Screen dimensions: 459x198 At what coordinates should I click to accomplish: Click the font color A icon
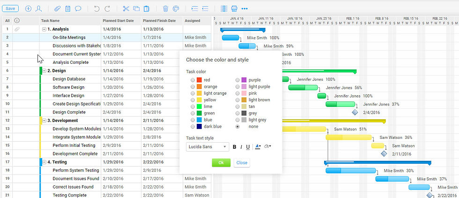point(258,147)
